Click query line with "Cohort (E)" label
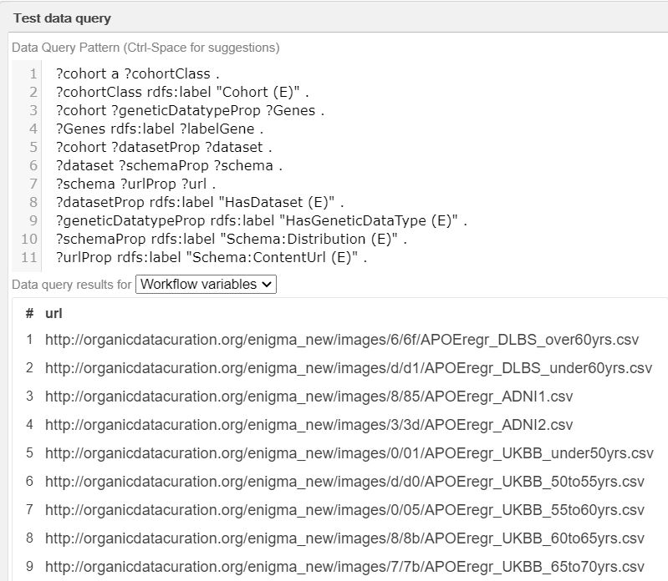The height and width of the screenshot is (581, 668). [x=182, y=93]
